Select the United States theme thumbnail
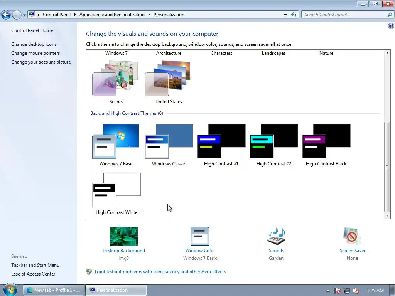This screenshot has width=395, height=296. coord(168,78)
